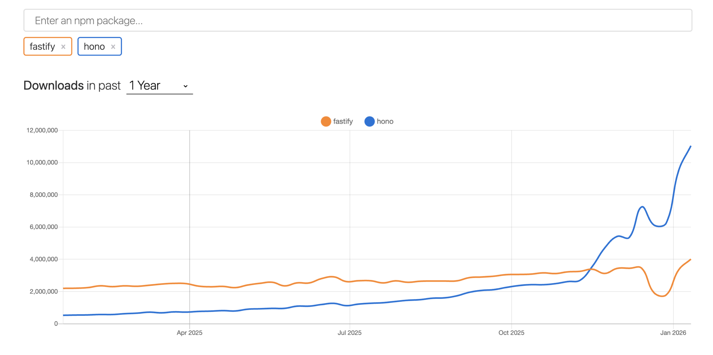The height and width of the screenshot is (355, 713).
Task: Click the Apr 2025 axis label
Action: coord(190,333)
